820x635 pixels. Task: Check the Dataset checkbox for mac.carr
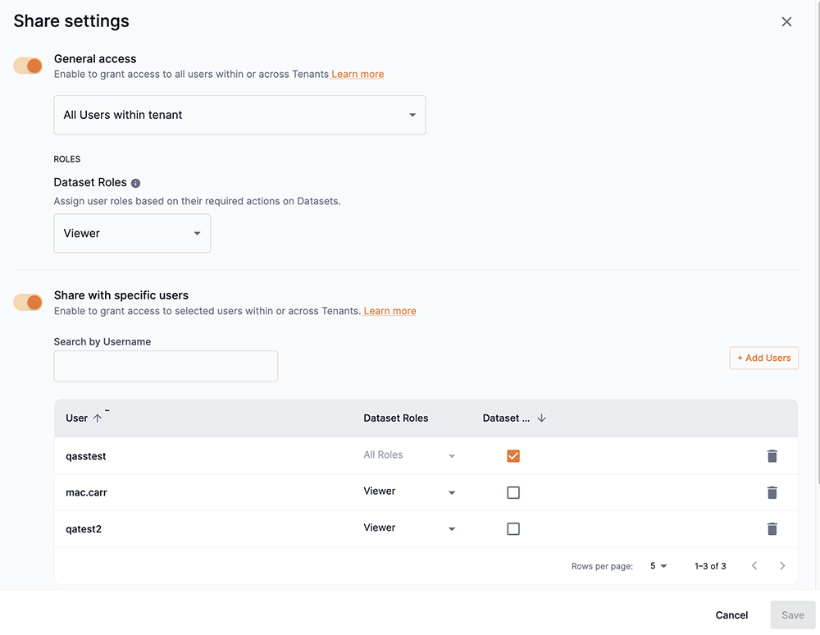(513, 492)
